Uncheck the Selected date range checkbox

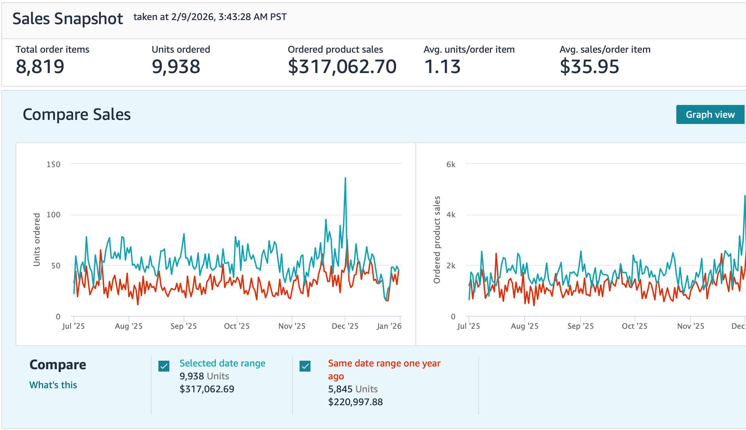[x=164, y=366]
